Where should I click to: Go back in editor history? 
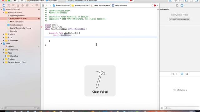point(47,6)
